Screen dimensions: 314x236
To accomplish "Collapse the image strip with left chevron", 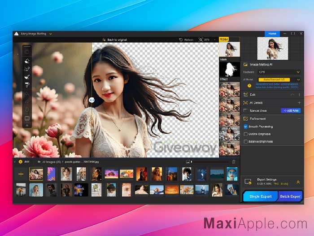I will [15, 162].
